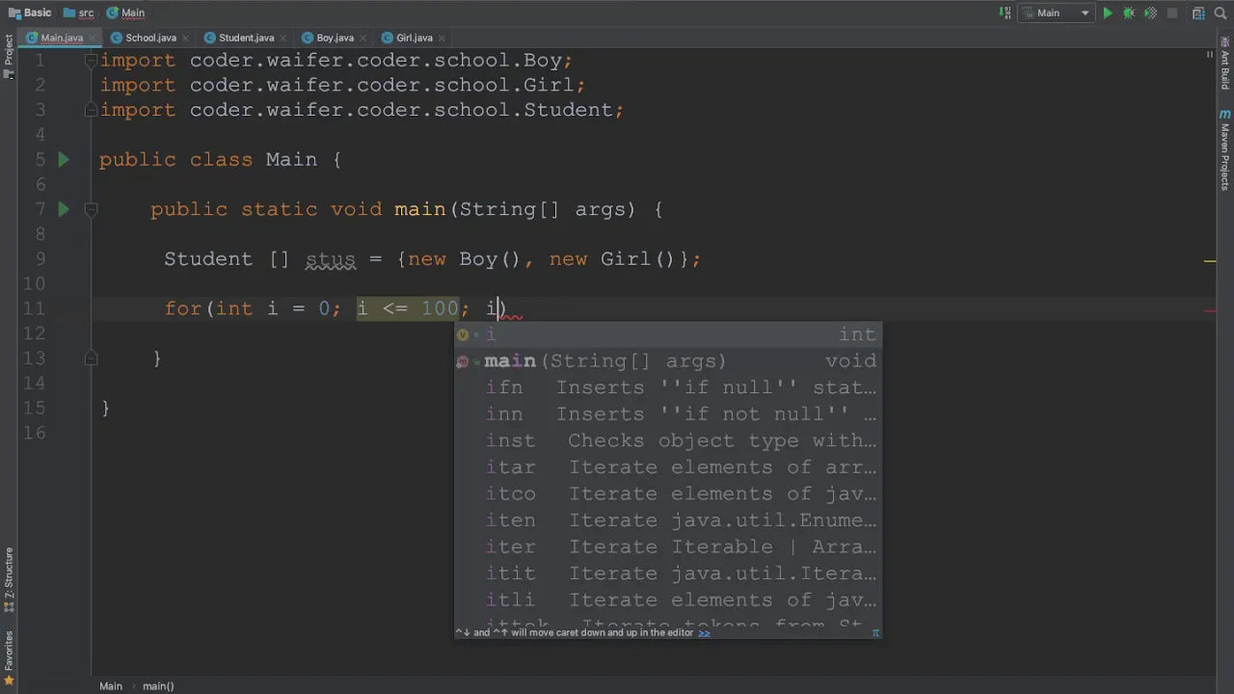The height and width of the screenshot is (694, 1234).
Task: Click the main() breadcrumb at editor bottom
Action: click(158, 686)
